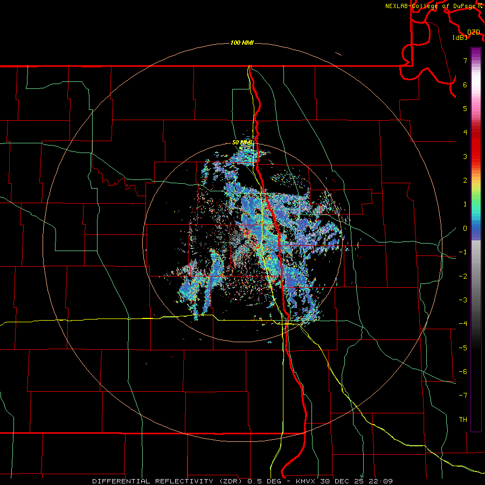Click legend value 6 on the scale

(x=465, y=85)
